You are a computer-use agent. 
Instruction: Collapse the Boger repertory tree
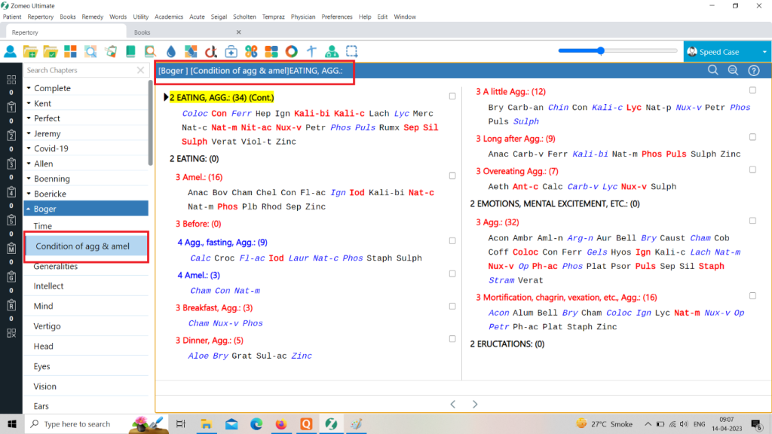(29, 209)
